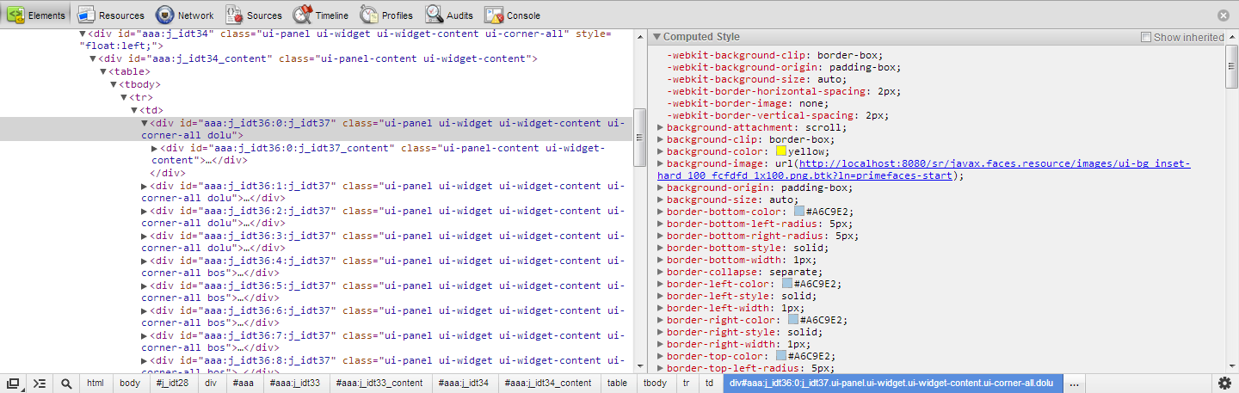Select the td breadcrumb

click(710, 384)
